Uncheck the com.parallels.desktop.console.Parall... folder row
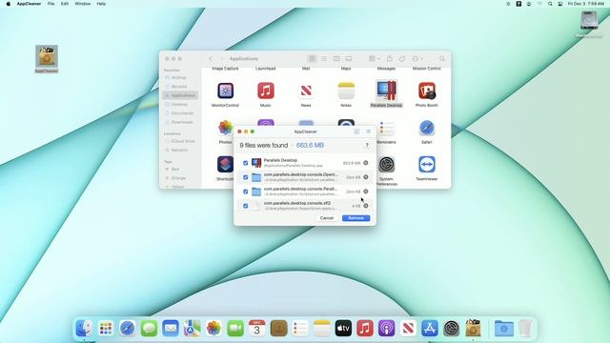The height and width of the screenshot is (343, 610). [246, 192]
